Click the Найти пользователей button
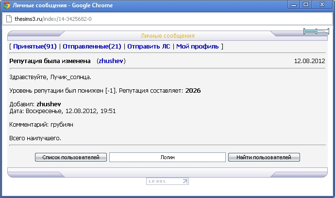 264,157
